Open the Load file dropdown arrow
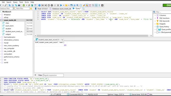 [x=69, y=5]
